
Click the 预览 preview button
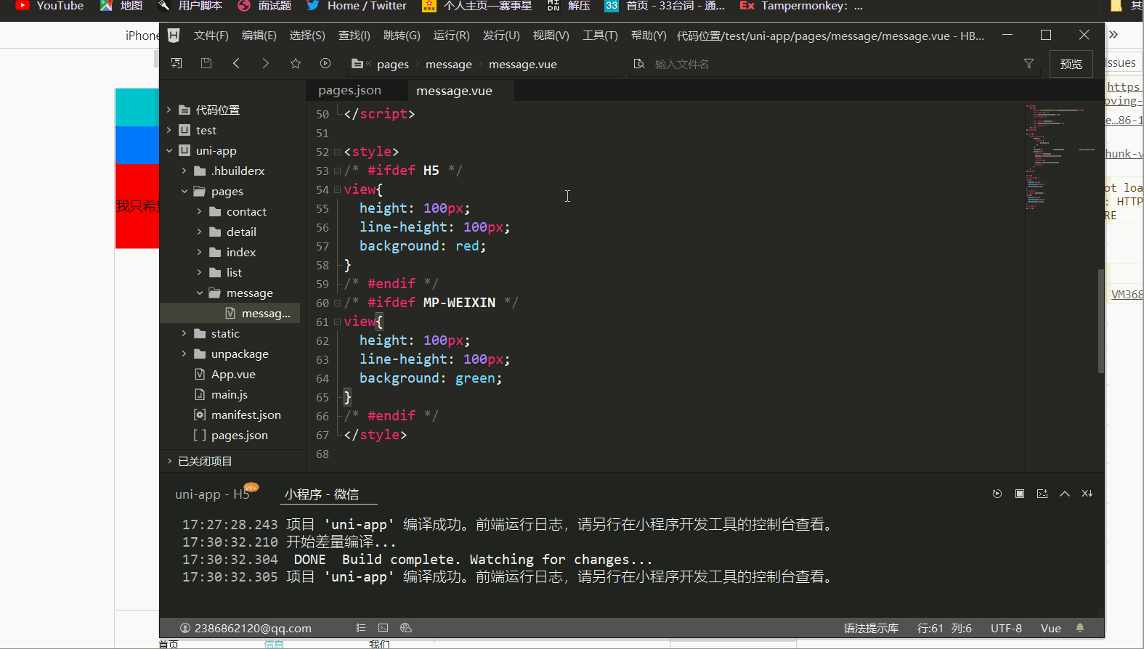pos(1071,64)
